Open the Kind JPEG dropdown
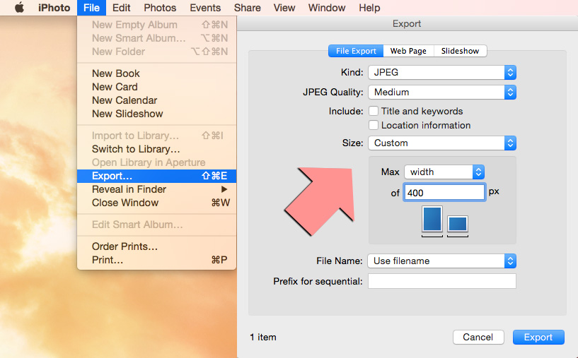The image size is (578, 358). point(441,72)
